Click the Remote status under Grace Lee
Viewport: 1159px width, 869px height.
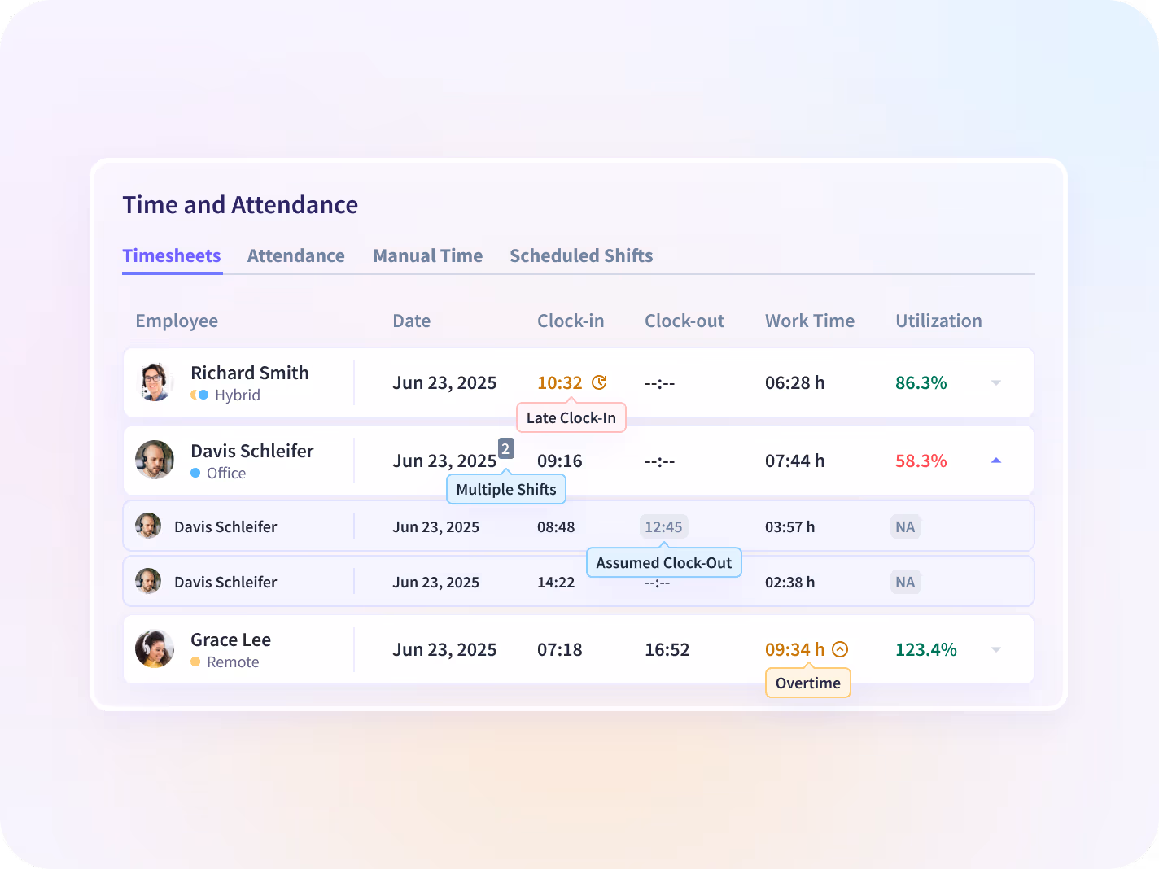pyautogui.click(x=225, y=662)
